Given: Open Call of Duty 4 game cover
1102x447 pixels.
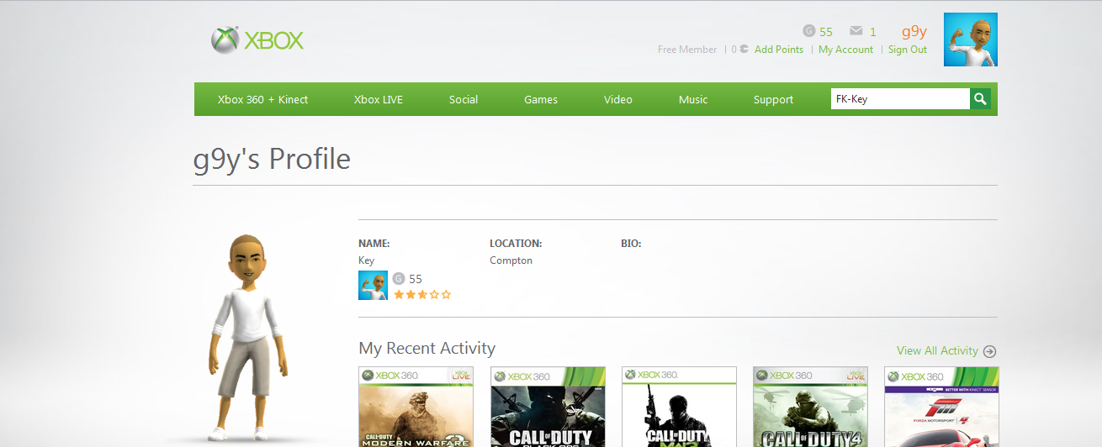Looking at the screenshot, I should click(810, 407).
